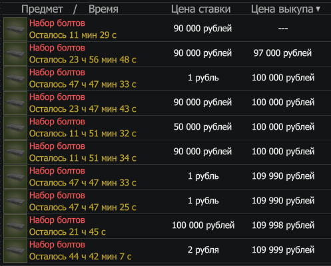The height and width of the screenshot is (266, 331).
Task: Click icon of lot with 47 ч 47 мин 25 с left
Action: [x=15, y=201]
